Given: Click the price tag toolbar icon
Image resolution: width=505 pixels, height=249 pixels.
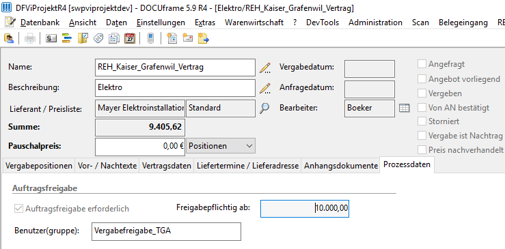Looking at the screenshot, I should [x=98, y=38].
